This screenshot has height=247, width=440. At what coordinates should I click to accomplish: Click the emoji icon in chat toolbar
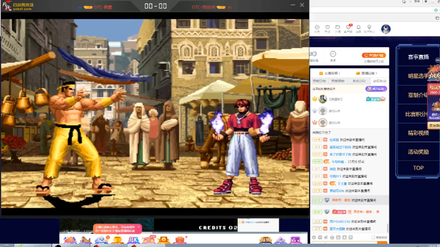314,237
